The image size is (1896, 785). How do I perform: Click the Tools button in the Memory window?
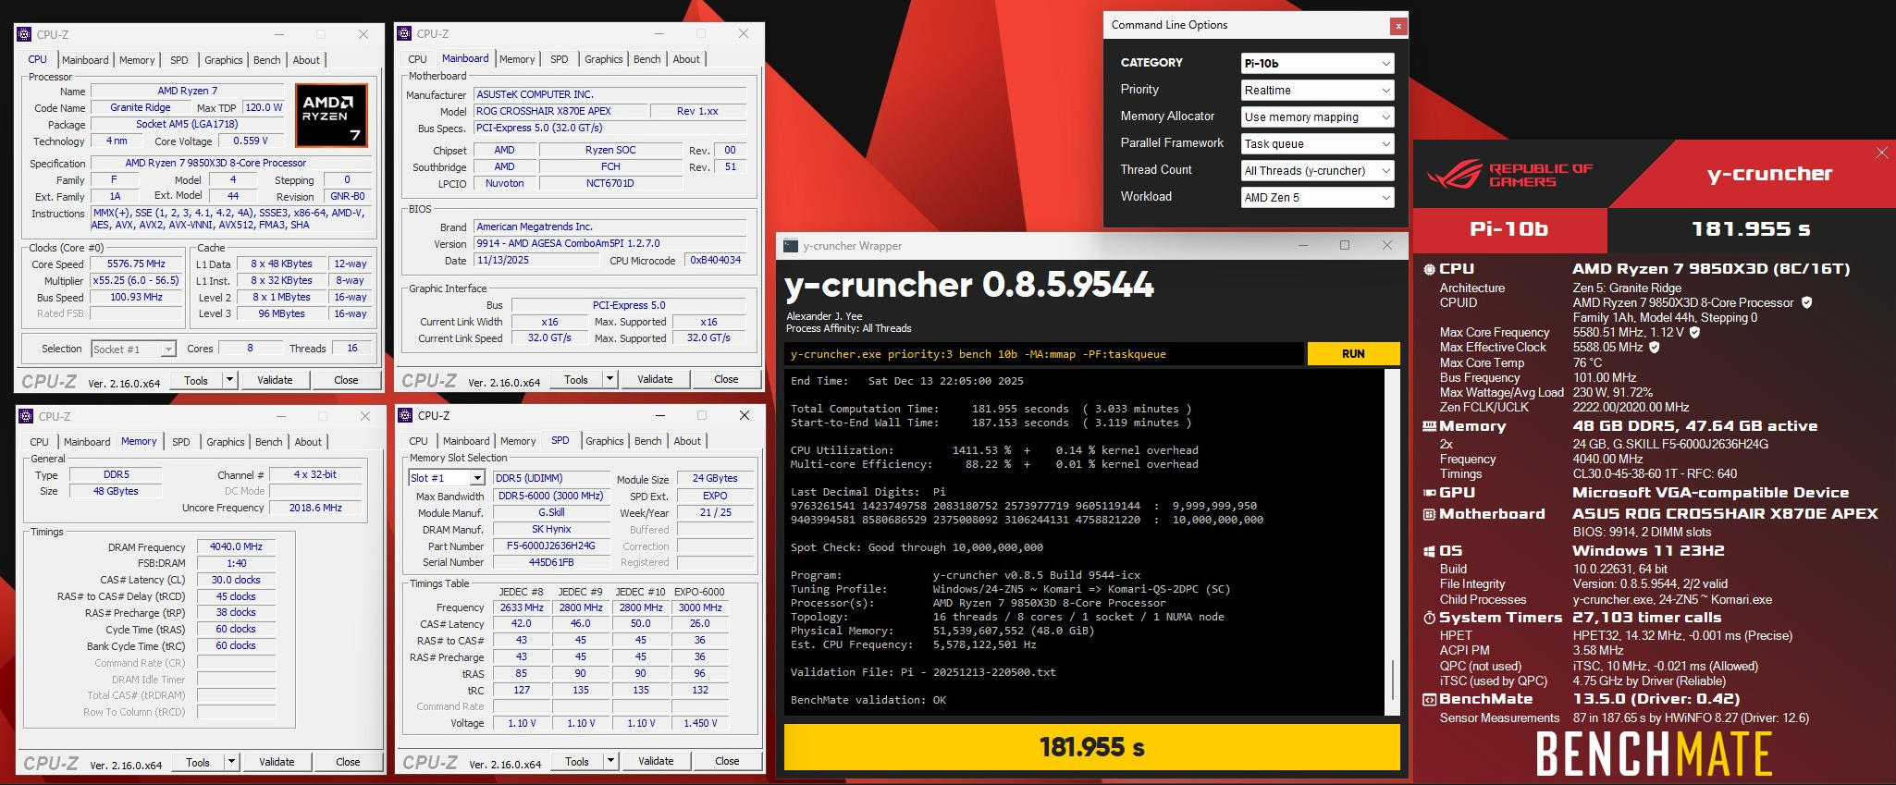click(198, 763)
